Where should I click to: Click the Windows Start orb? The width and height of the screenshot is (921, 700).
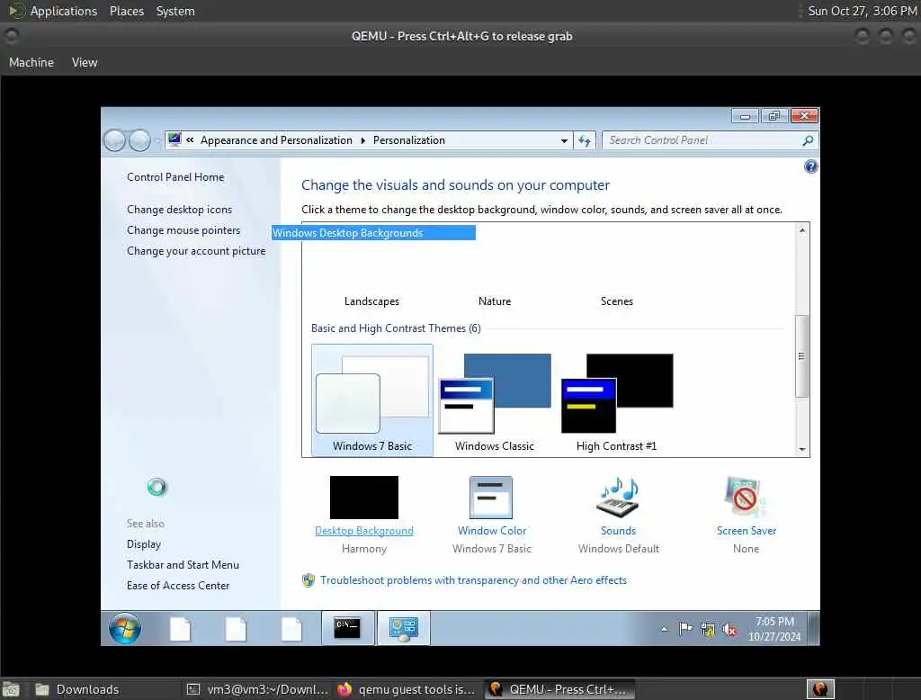[125, 628]
